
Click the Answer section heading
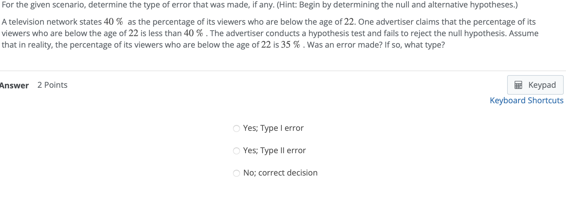coord(14,85)
